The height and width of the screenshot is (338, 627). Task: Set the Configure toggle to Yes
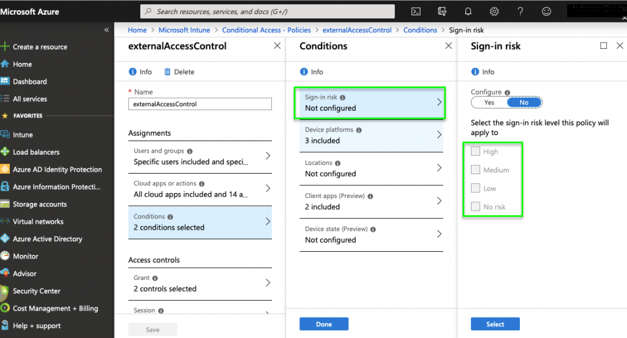click(489, 103)
